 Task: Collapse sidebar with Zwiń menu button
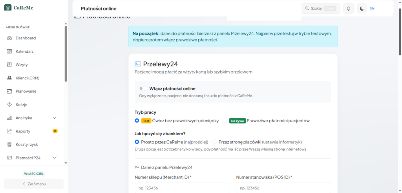pos(34,184)
